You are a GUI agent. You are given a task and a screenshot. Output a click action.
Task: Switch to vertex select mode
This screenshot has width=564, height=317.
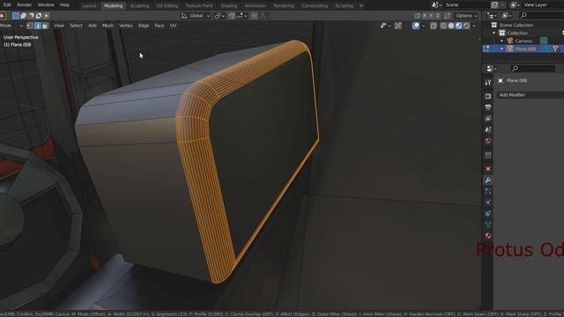pos(30,26)
